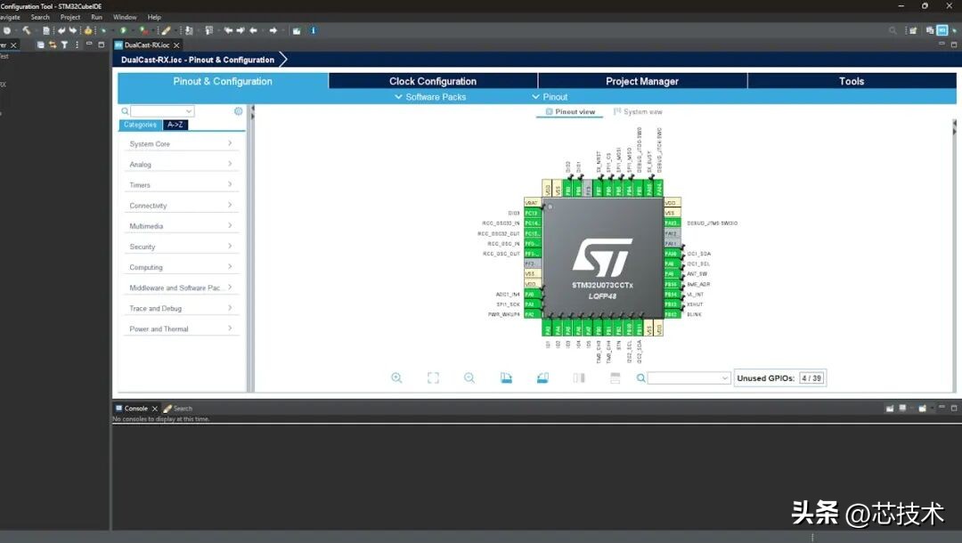Click the redo arrow toolbar icon
Viewport: 962px width, 543px height.
pos(73,30)
